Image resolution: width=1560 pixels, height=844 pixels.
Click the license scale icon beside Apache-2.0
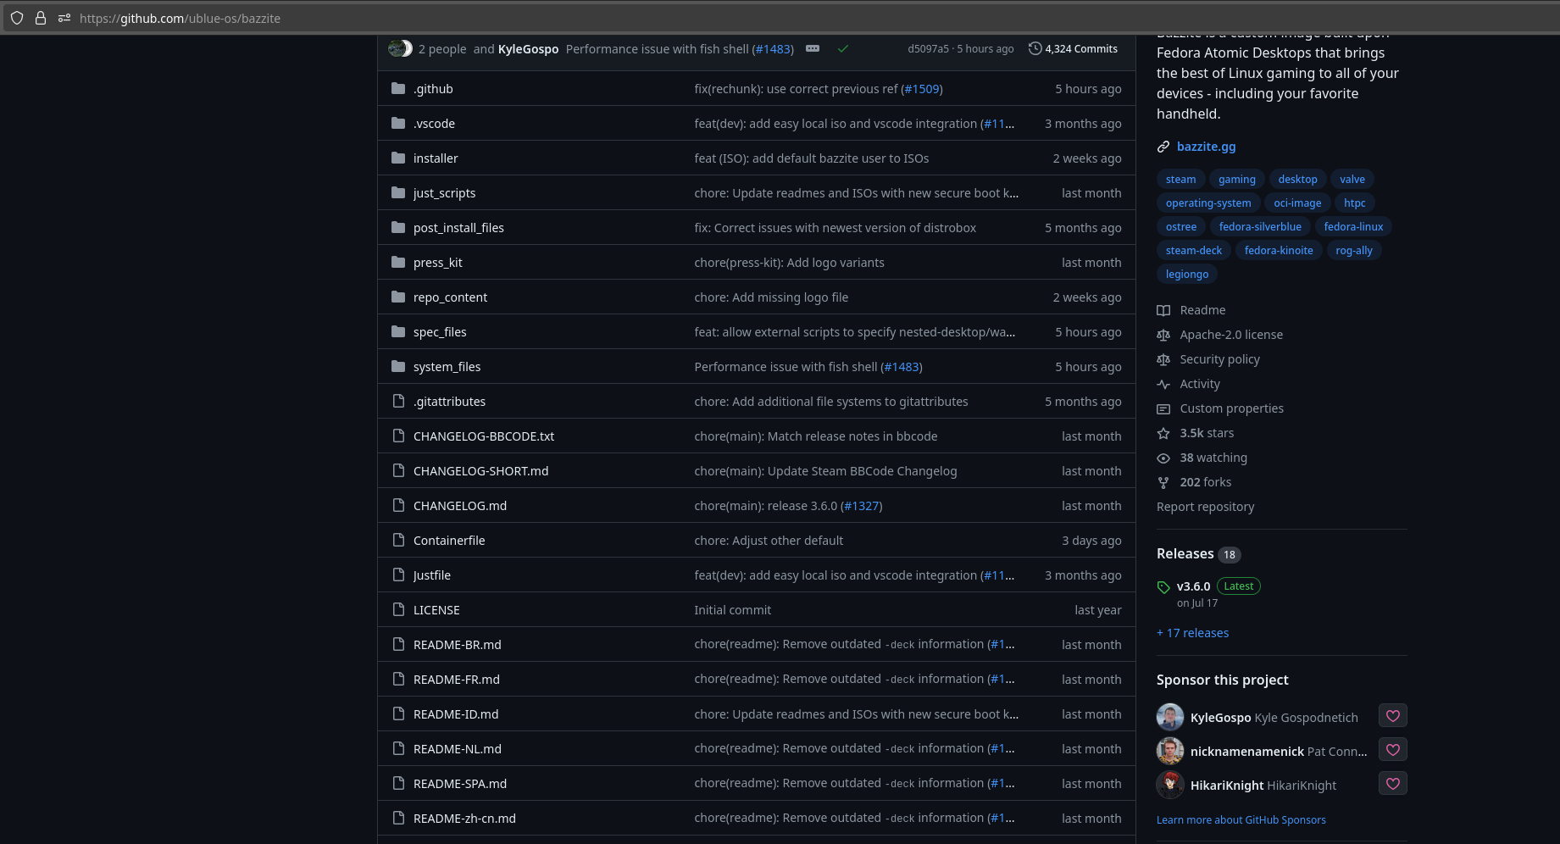1163,335
